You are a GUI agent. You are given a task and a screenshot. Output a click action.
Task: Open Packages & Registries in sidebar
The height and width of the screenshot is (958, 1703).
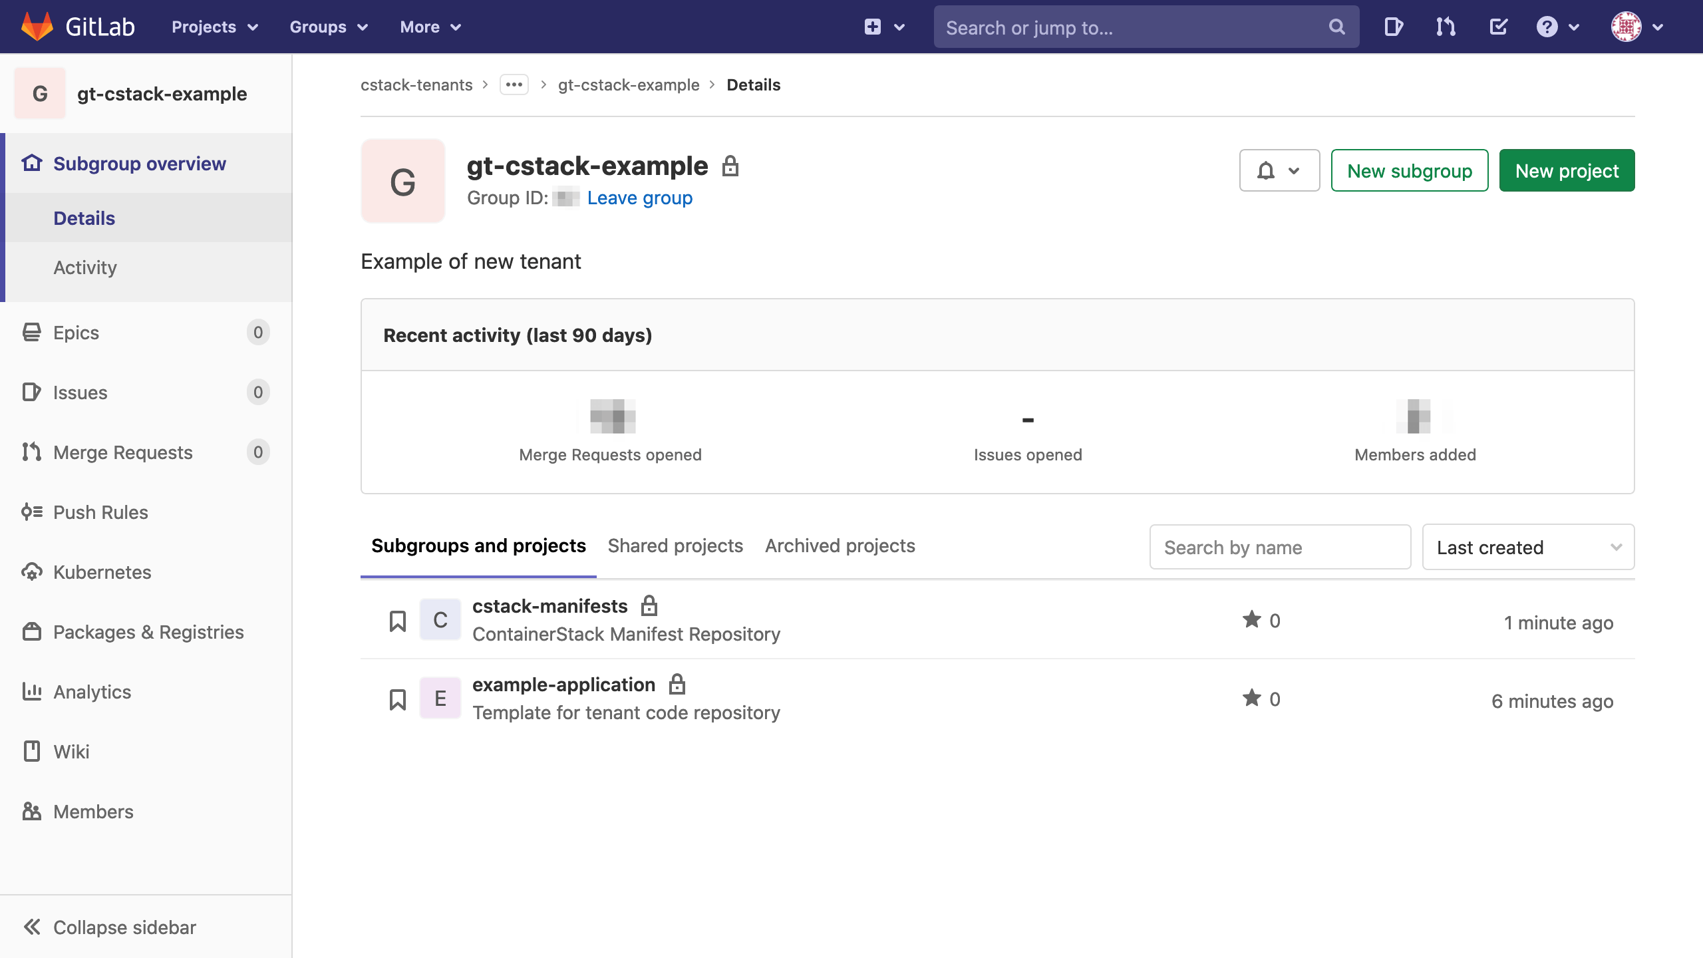pos(148,632)
